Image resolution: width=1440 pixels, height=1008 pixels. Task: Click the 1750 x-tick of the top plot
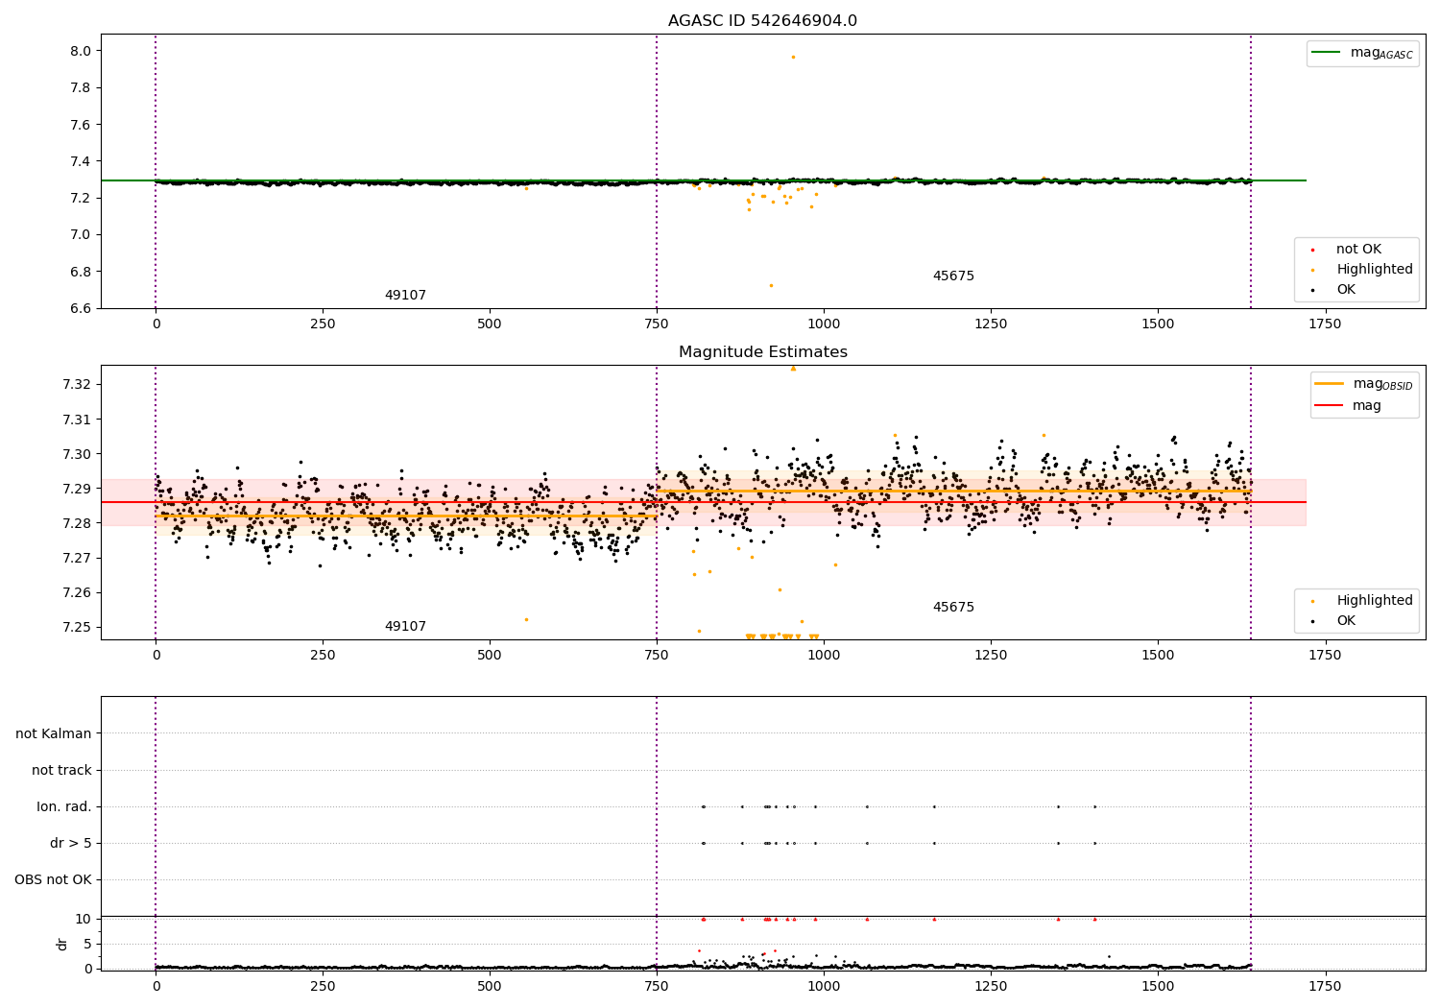point(1325,324)
